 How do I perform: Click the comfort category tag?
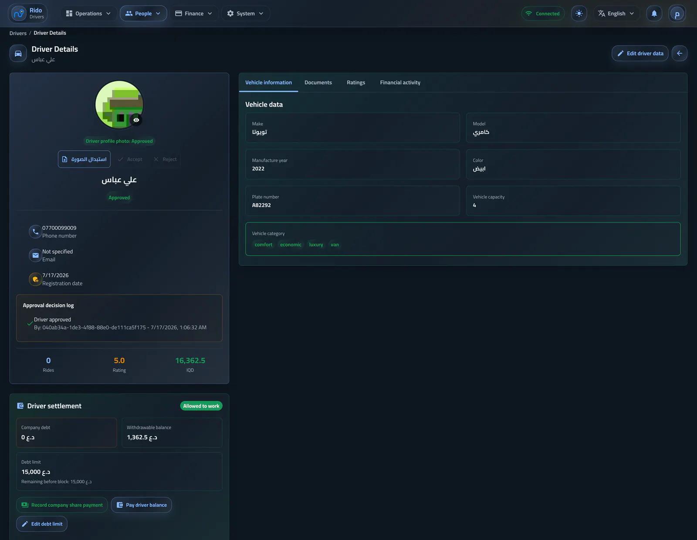pos(264,245)
